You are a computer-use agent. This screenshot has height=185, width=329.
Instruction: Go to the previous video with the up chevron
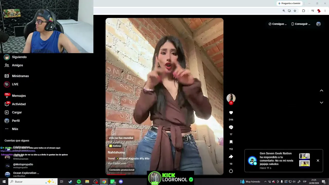(321, 90)
